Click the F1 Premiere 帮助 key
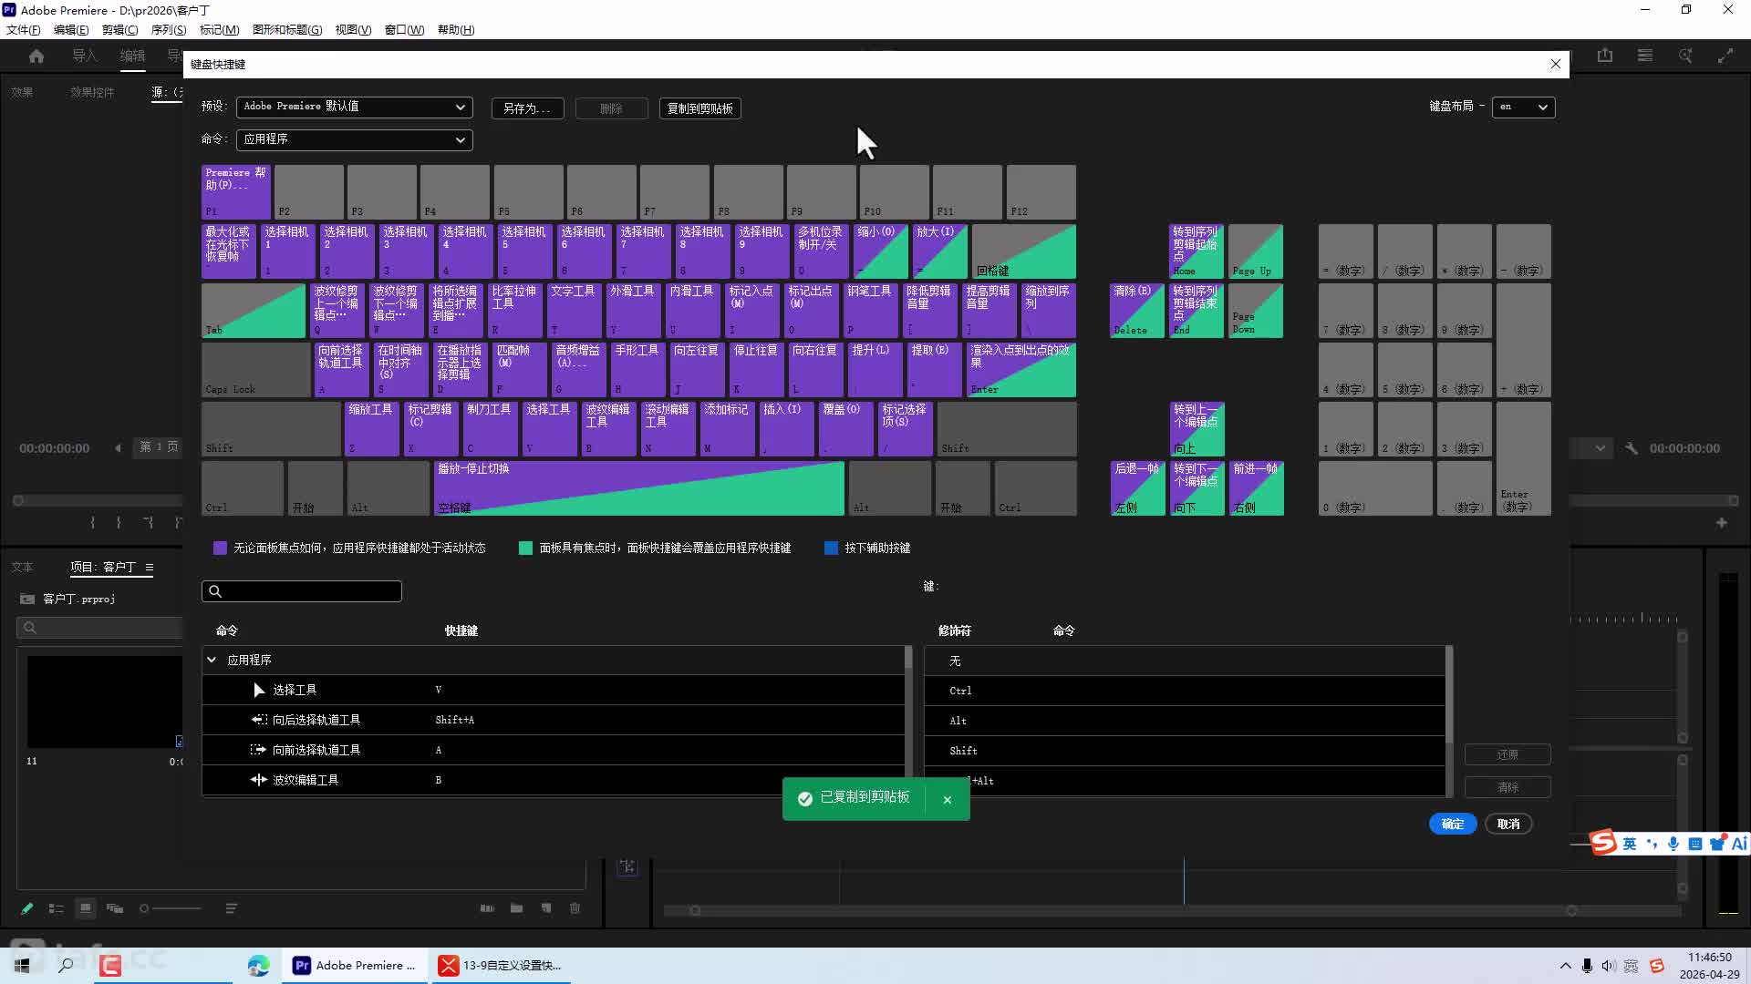1751x984 pixels. click(236, 192)
